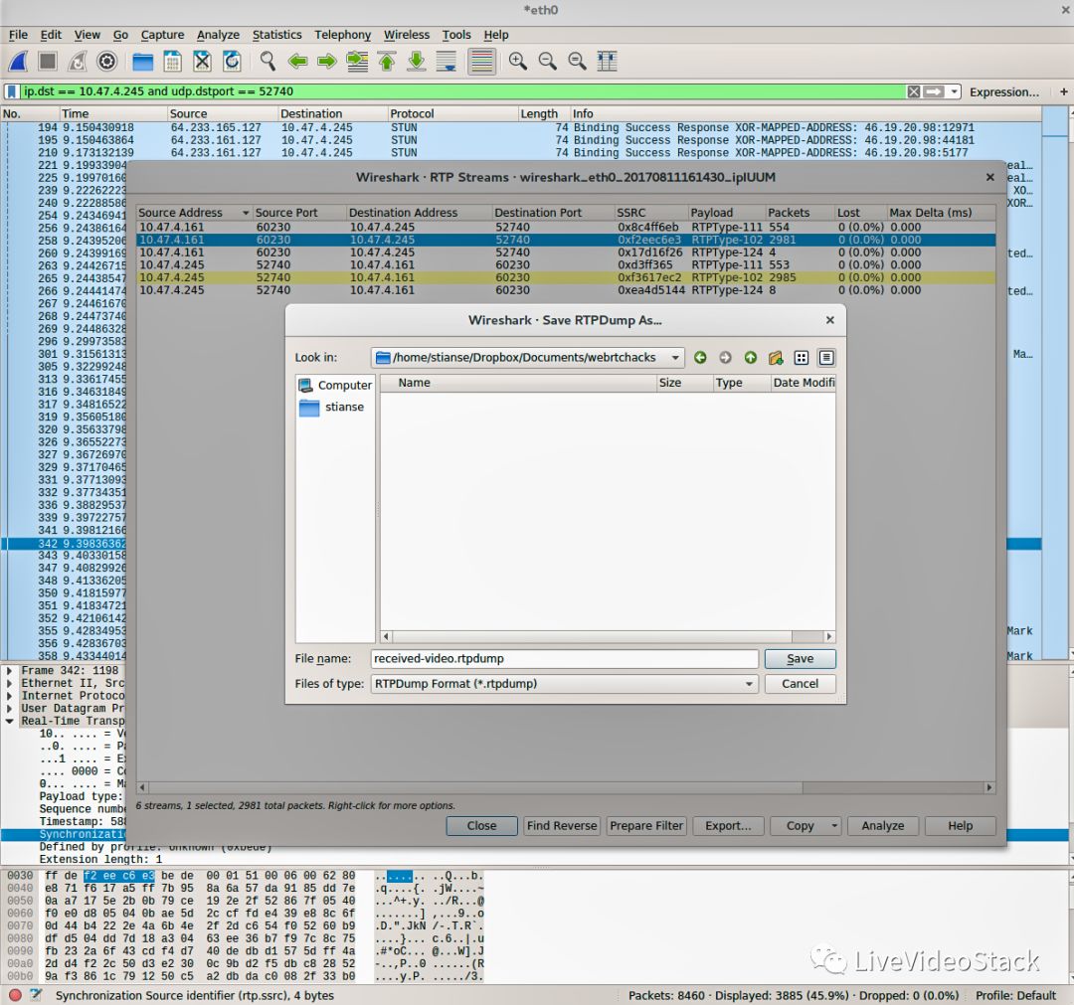
Task: Click the go to specified packet icon
Action: (x=357, y=62)
